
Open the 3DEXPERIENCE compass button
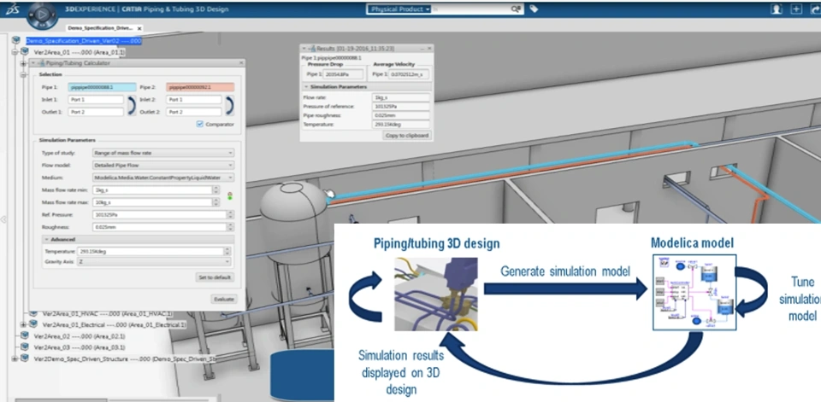(x=42, y=15)
